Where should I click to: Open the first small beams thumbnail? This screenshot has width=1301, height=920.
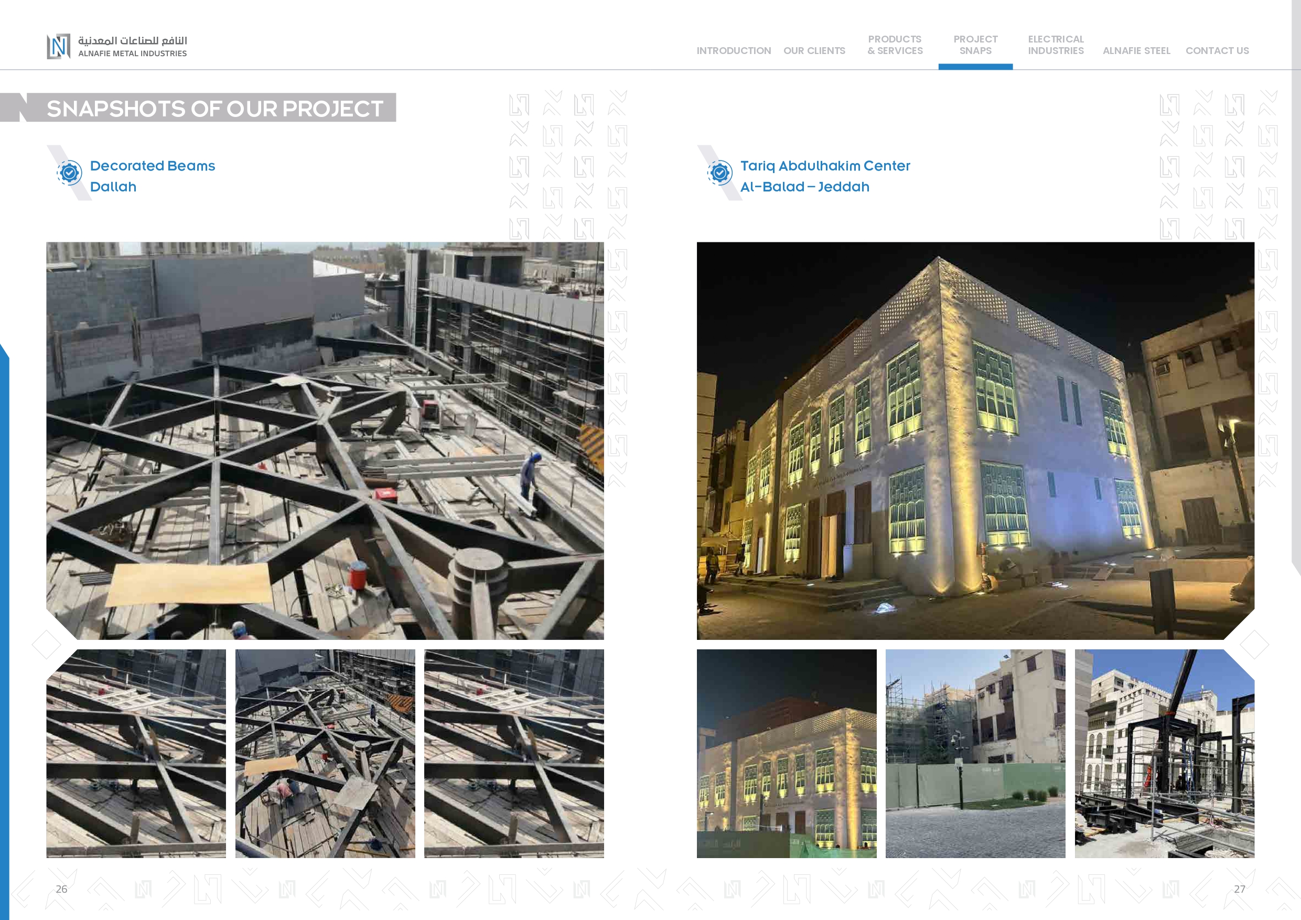[136, 753]
